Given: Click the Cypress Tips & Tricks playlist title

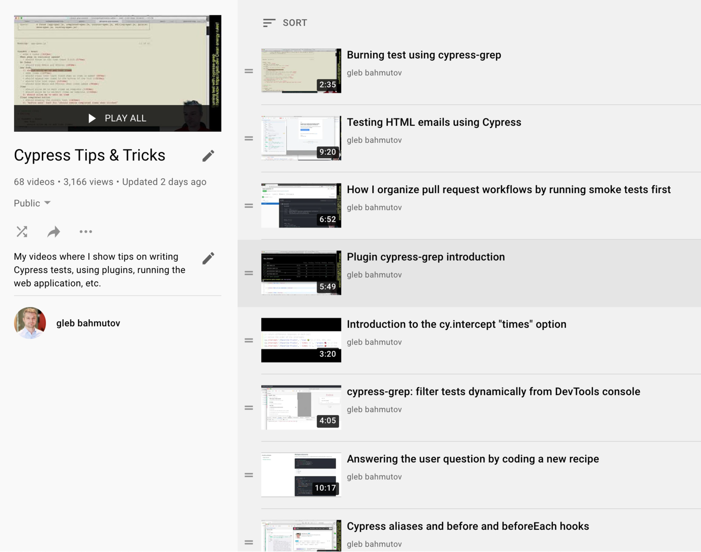Looking at the screenshot, I should pos(90,155).
